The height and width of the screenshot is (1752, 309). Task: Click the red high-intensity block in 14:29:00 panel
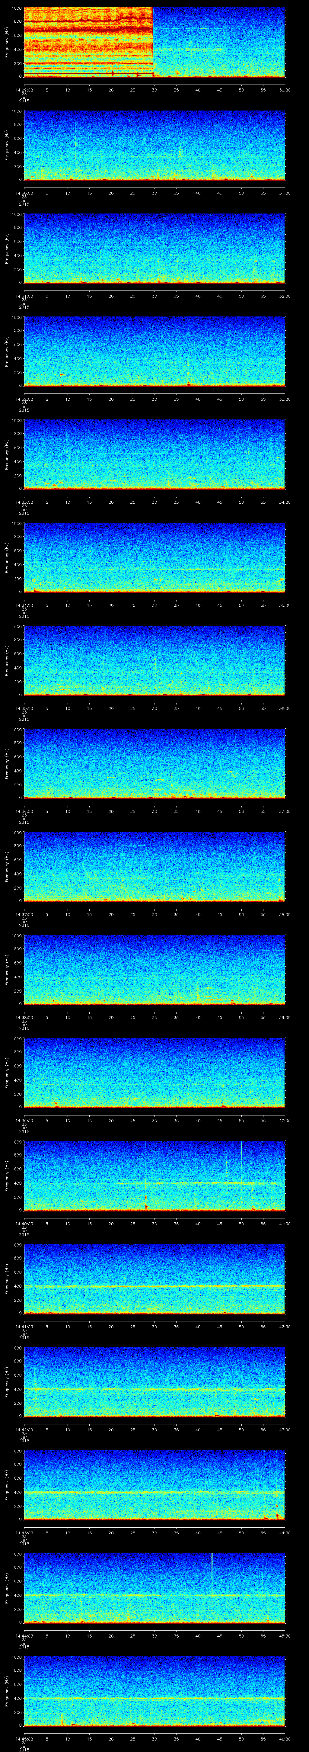pos(88,42)
